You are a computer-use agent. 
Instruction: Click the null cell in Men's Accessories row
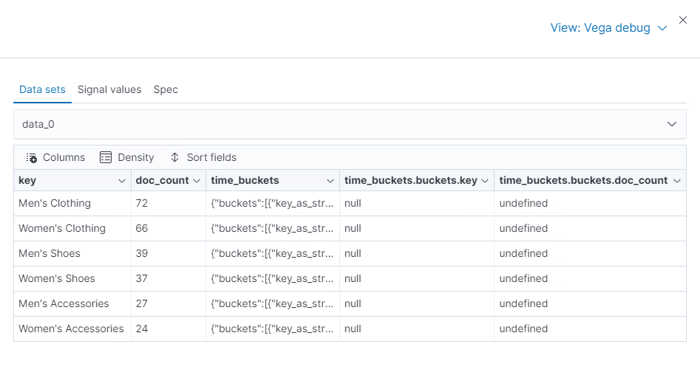353,303
